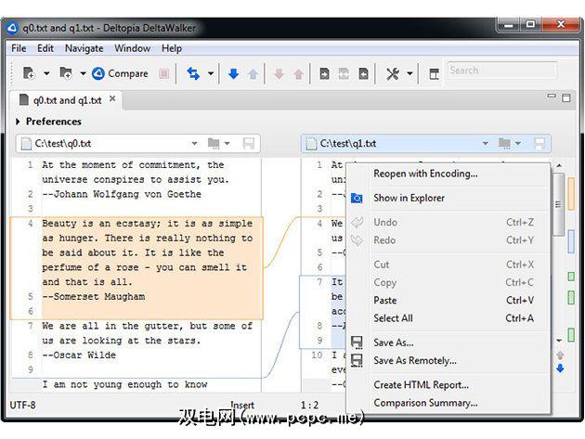Click the overview strip grey up arrow
Screen dimensions: 585x439
(x=560, y=355)
